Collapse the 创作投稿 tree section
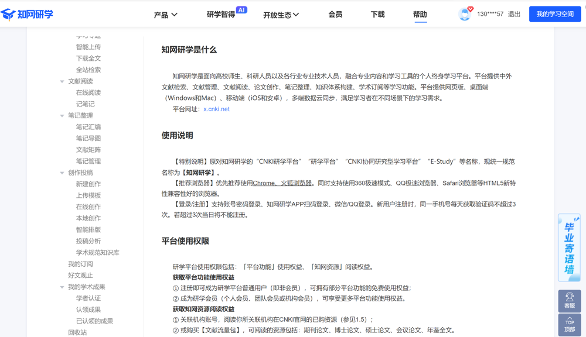This screenshot has height=337, width=586. [62, 173]
